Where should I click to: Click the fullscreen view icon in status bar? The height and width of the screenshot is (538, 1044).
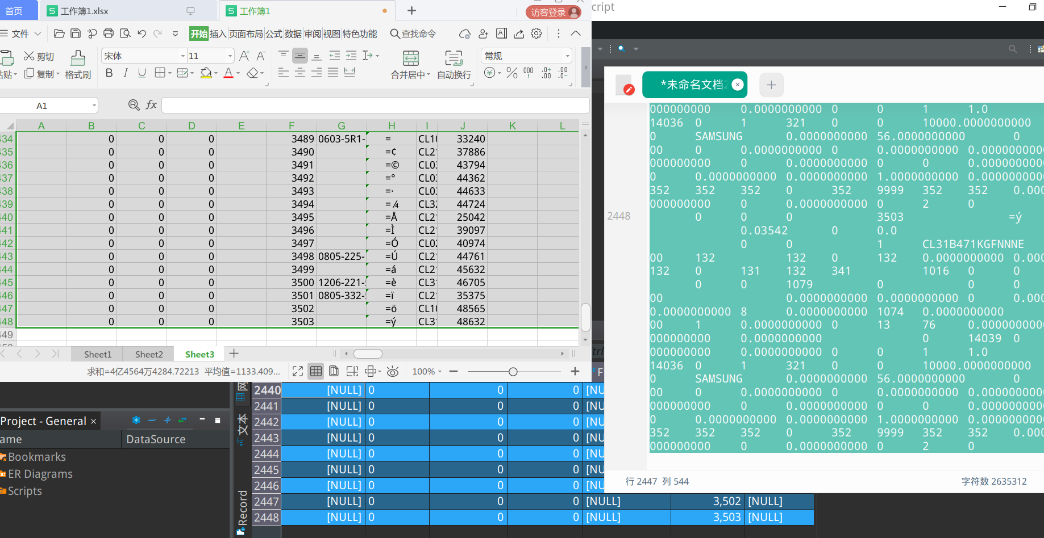pyautogui.click(x=298, y=372)
